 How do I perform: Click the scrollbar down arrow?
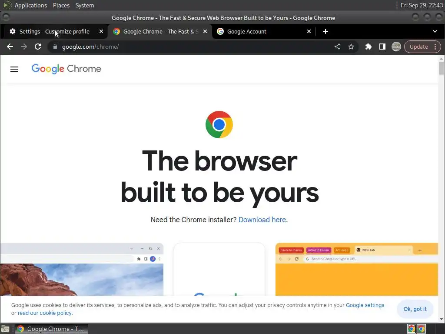(x=441, y=319)
